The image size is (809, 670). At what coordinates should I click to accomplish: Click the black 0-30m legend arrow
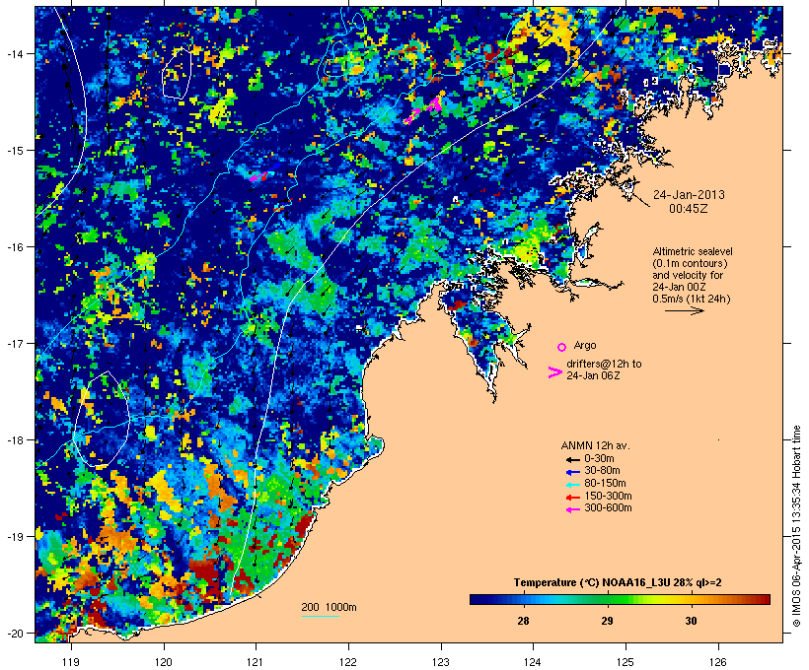pyautogui.click(x=573, y=459)
